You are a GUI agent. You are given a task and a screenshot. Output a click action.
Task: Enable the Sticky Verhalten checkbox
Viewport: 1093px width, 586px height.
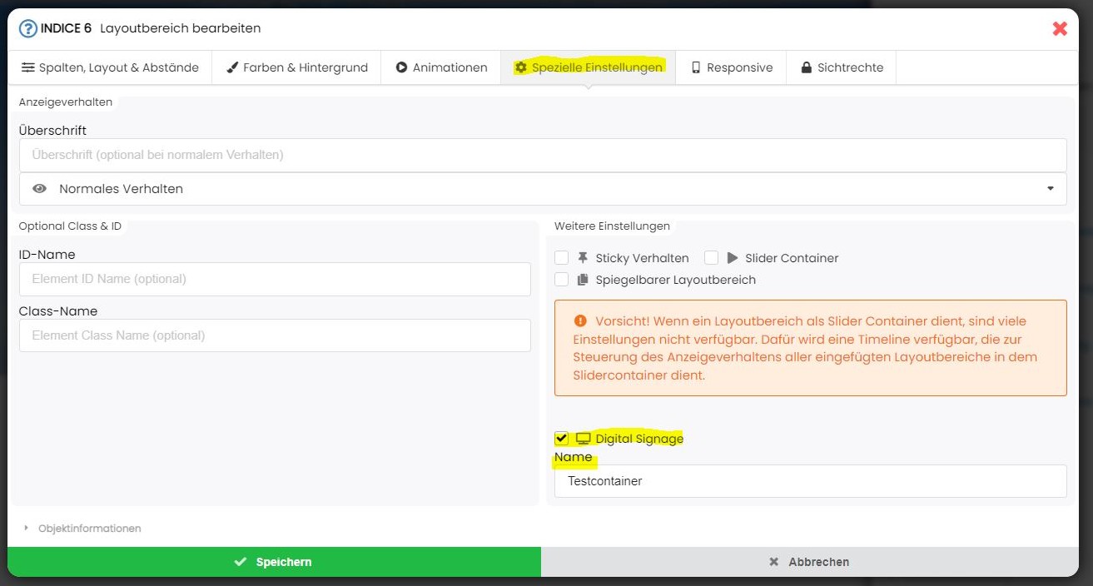pos(562,258)
